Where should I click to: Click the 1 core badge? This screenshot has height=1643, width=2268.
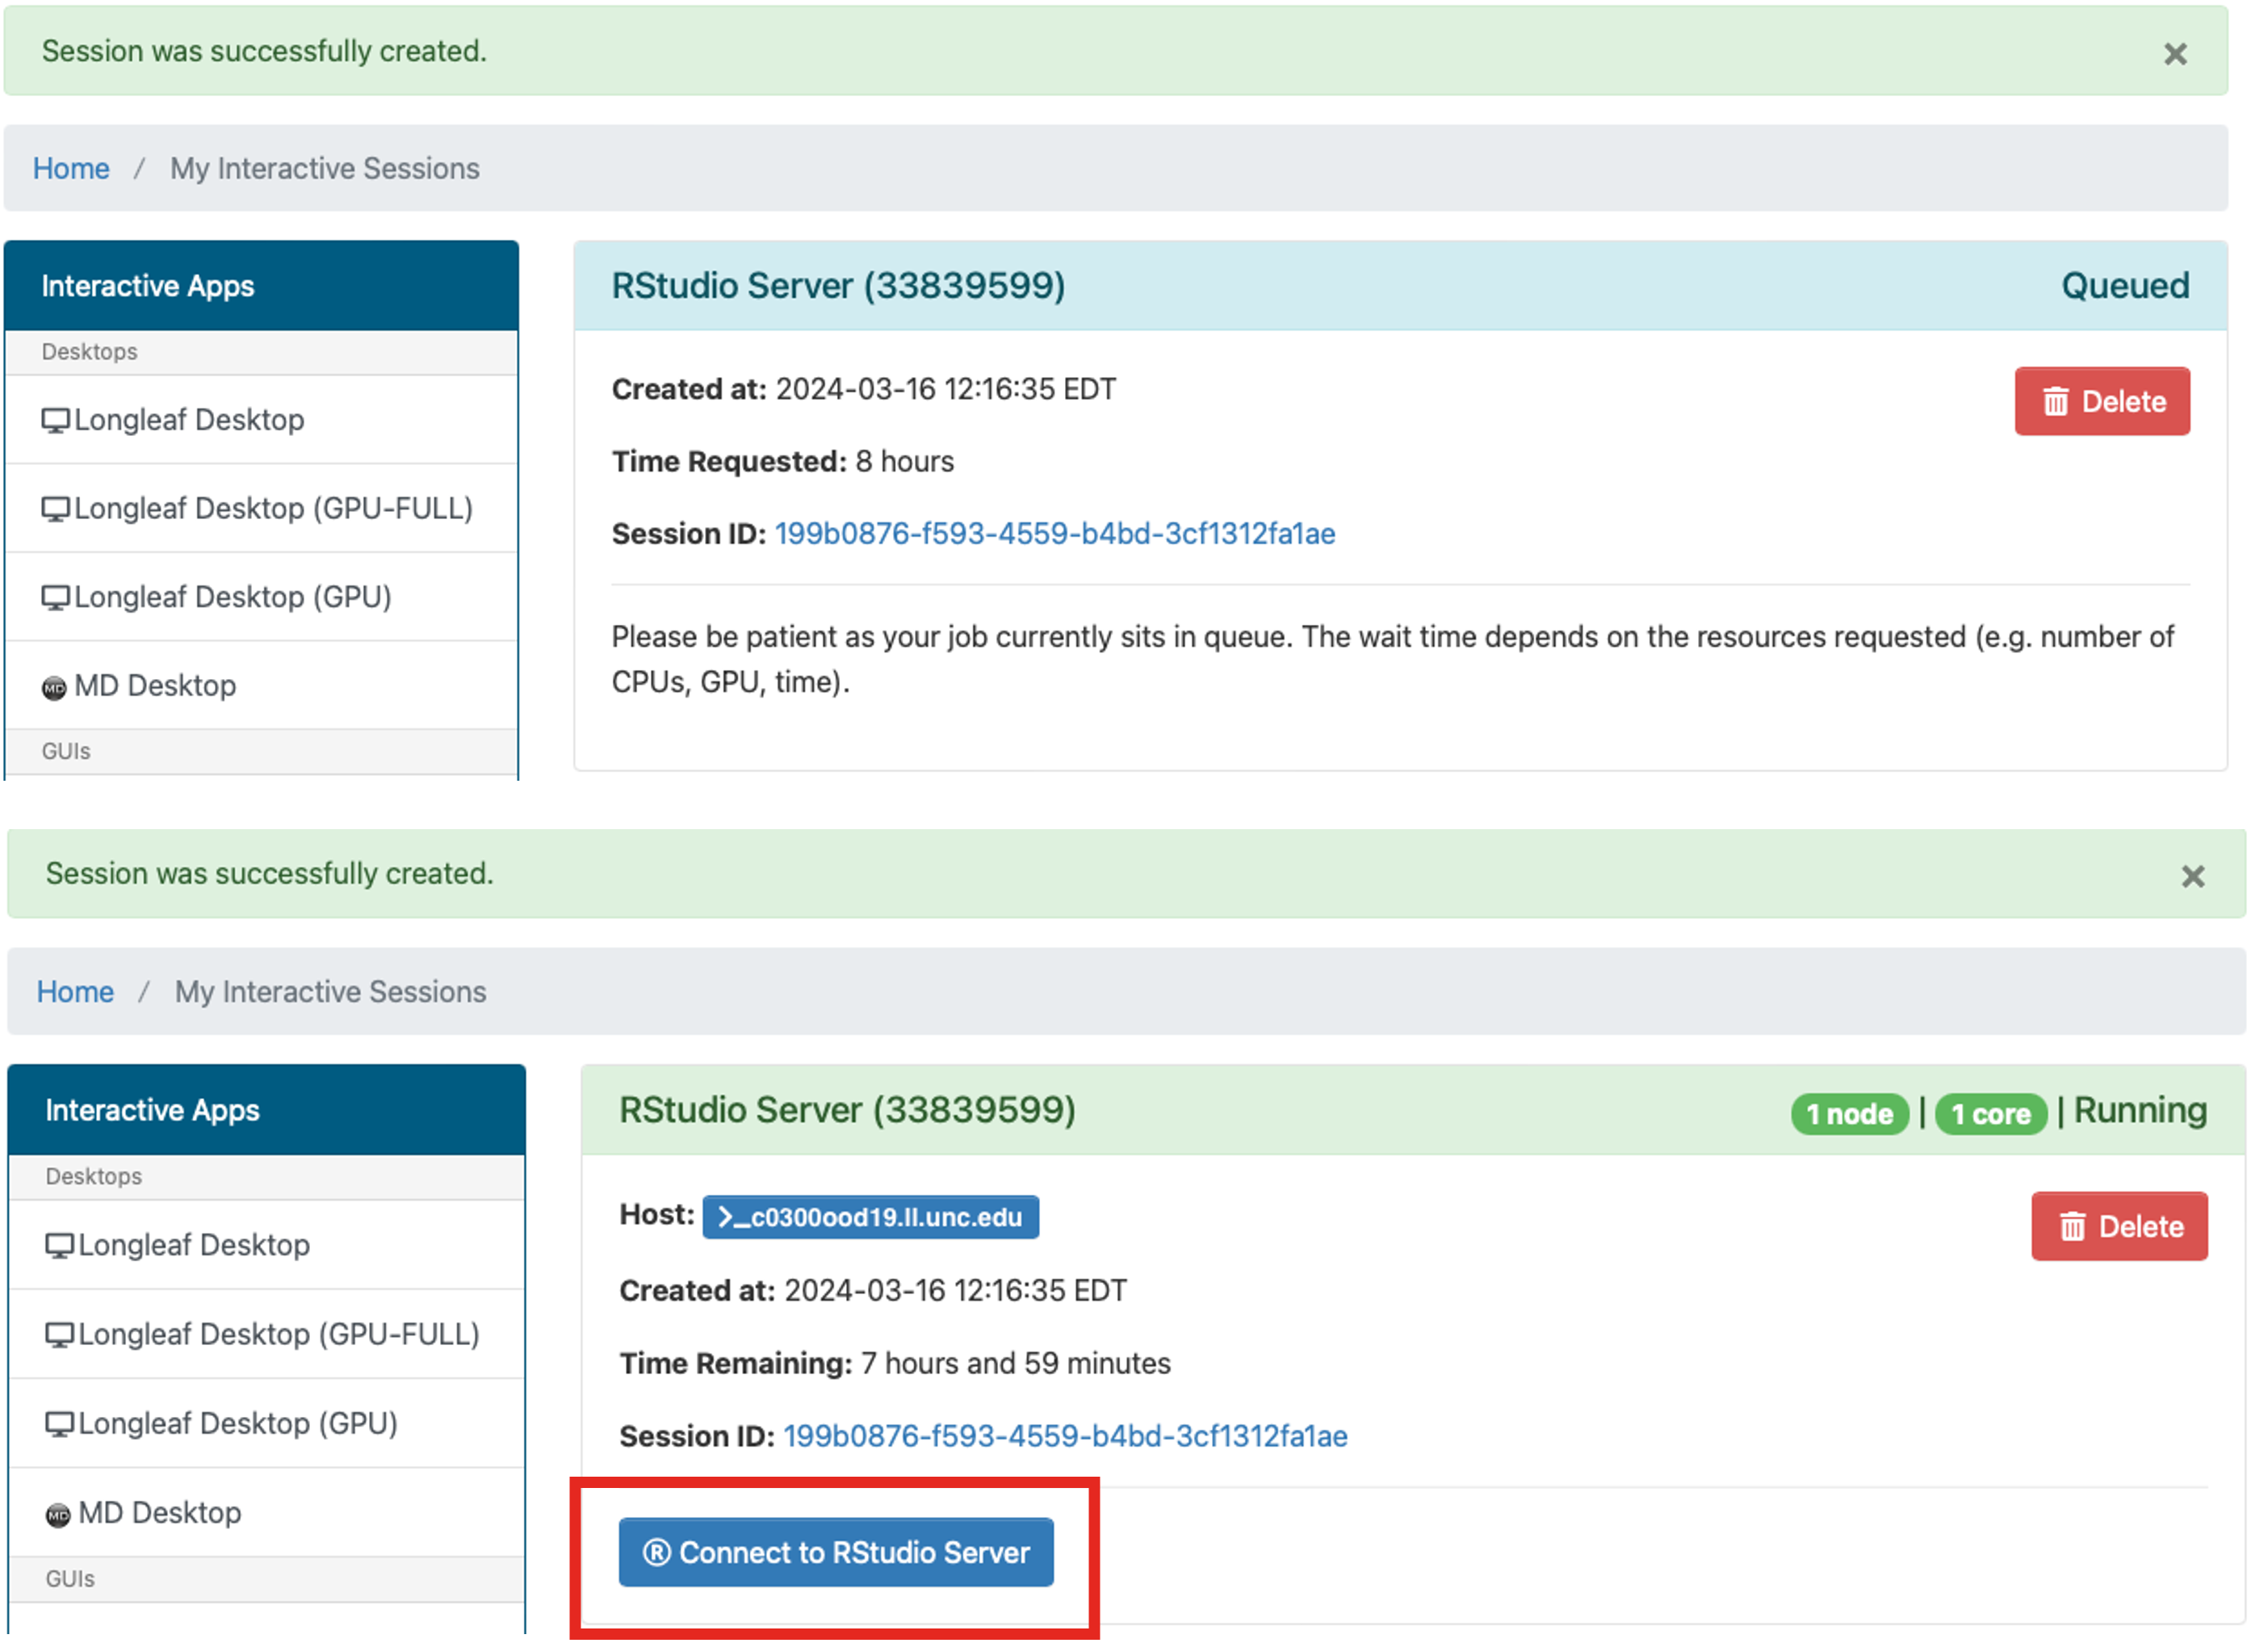click(1992, 1114)
